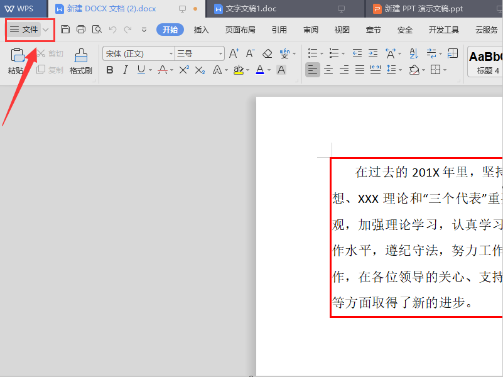Open highlight color dropdown arrow

[247, 70]
